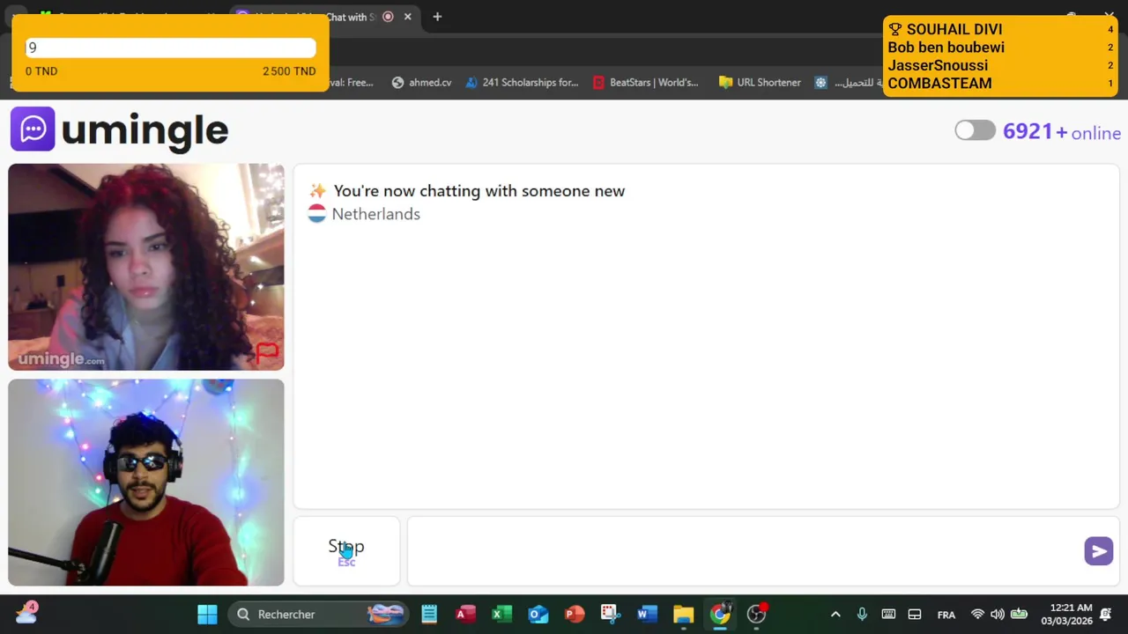Open the clock showing 12:21 AM
The image size is (1128, 634).
point(1066,615)
